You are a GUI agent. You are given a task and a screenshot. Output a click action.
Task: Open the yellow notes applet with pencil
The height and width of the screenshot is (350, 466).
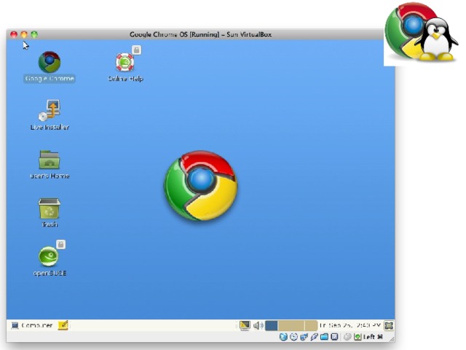[63, 325]
